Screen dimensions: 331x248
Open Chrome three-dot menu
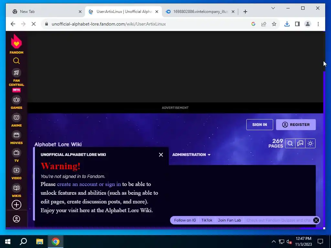click(318, 24)
